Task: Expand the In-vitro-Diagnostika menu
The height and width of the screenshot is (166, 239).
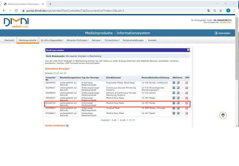Action: click(52, 40)
